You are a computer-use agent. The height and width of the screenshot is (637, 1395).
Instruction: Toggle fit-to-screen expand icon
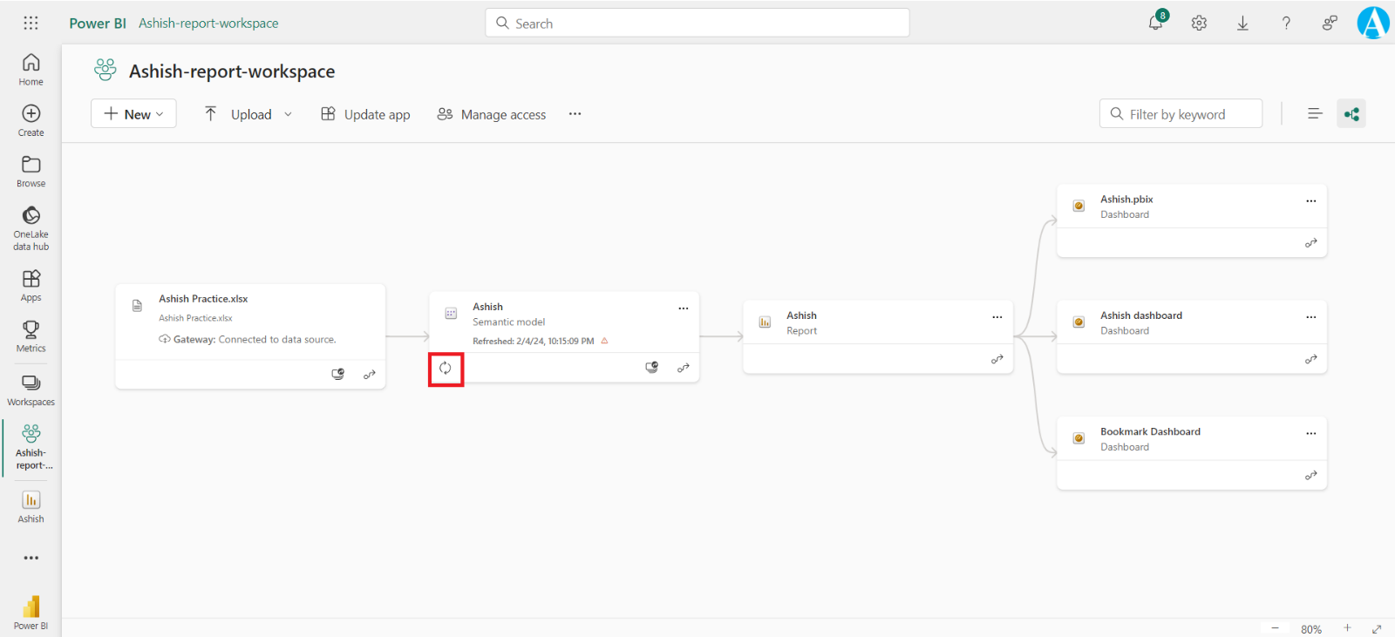point(1377,628)
